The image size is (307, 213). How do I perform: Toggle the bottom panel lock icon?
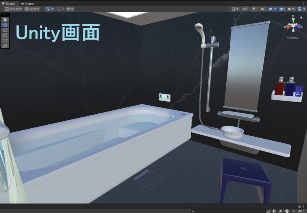[300, 206]
